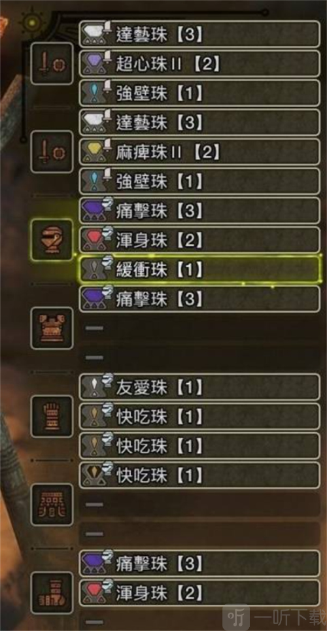Select the chest armor equipment icon
Viewport: 327px width, 631px height.
coord(52,328)
